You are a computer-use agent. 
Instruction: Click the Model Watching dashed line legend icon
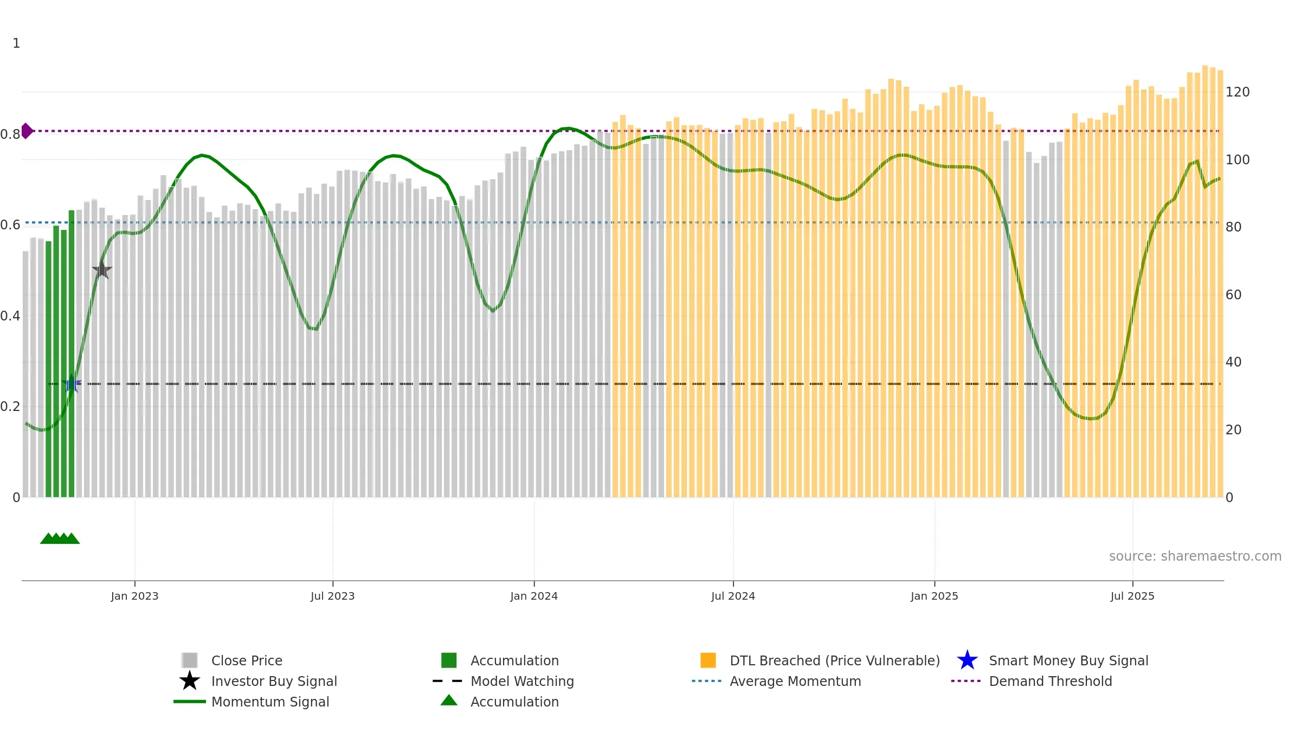tap(447, 681)
